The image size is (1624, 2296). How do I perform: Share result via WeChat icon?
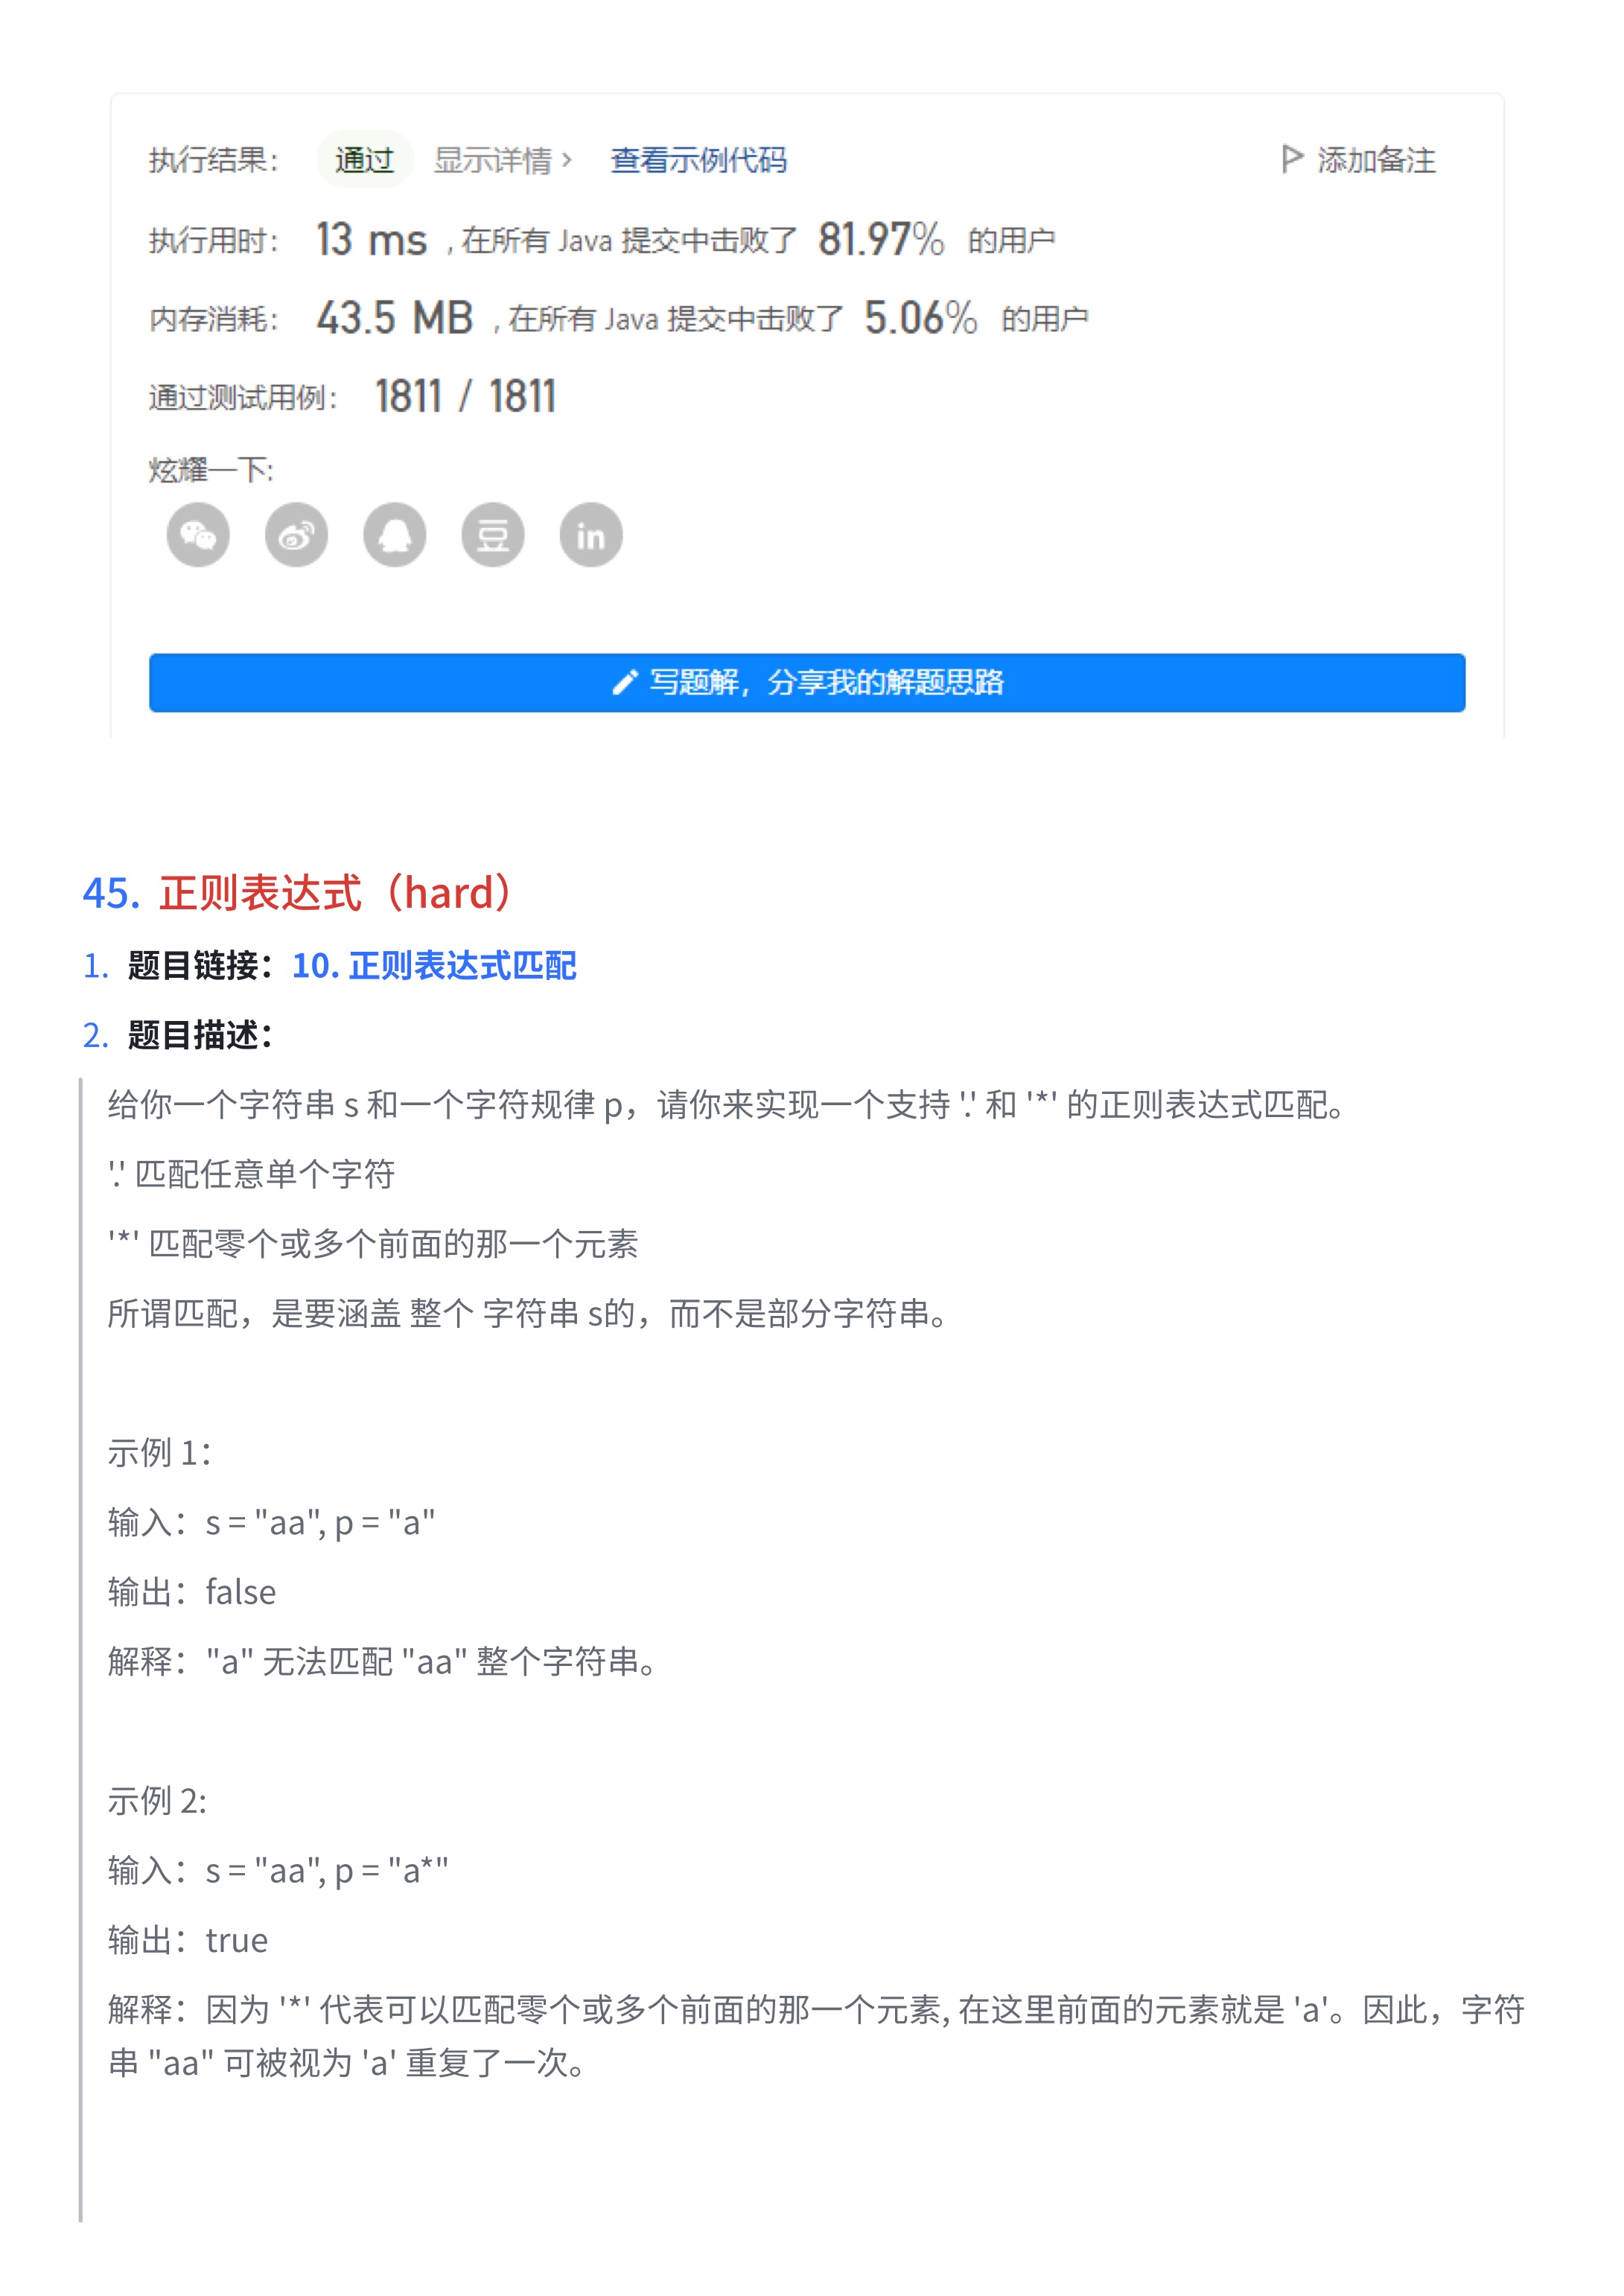pyautogui.click(x=198, y=535)
